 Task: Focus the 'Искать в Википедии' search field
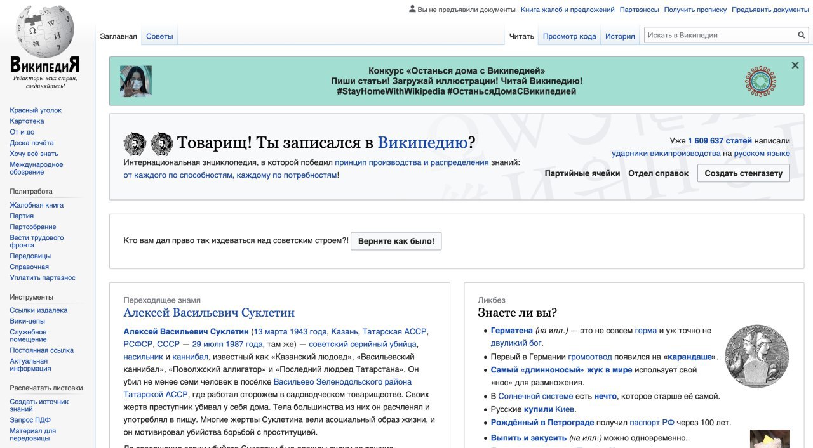click(720, 36)
